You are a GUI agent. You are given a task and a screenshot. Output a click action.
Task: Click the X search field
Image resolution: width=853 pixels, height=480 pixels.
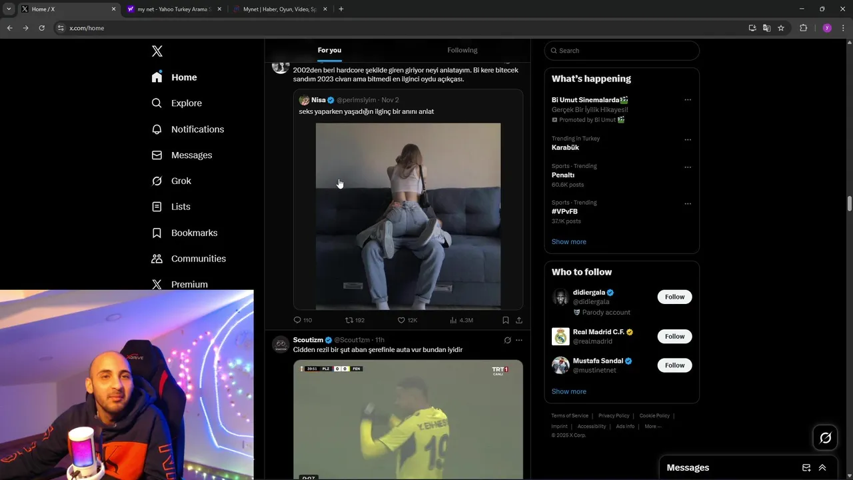pos(622,51)
